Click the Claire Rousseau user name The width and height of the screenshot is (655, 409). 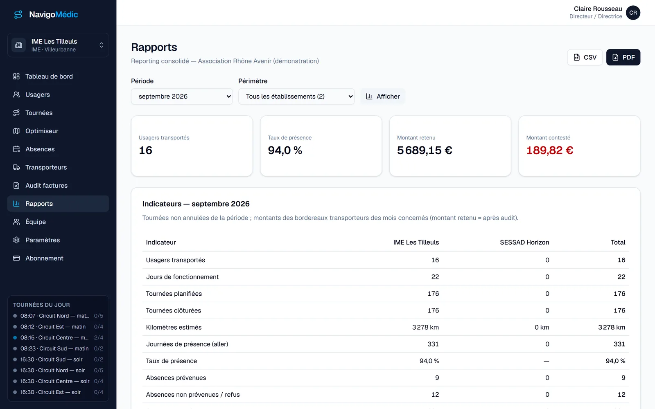598,9
